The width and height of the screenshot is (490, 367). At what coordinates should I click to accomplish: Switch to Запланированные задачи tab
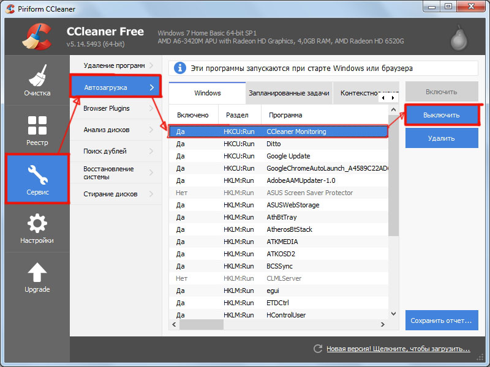tap(288, 93)
